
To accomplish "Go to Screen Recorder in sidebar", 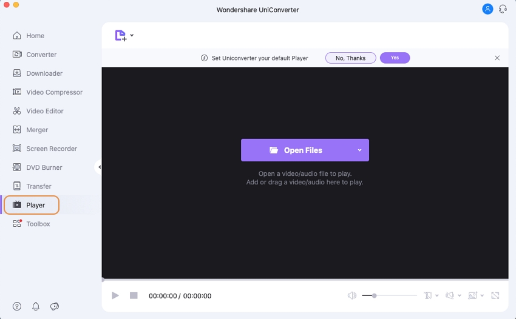I will (51, 149).
